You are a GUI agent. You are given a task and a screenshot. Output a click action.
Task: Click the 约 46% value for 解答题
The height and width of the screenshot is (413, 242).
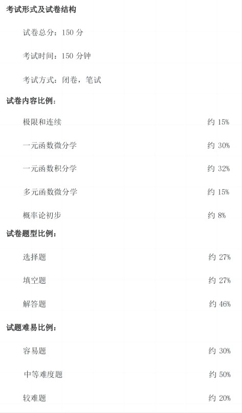[x=220, y=304]
